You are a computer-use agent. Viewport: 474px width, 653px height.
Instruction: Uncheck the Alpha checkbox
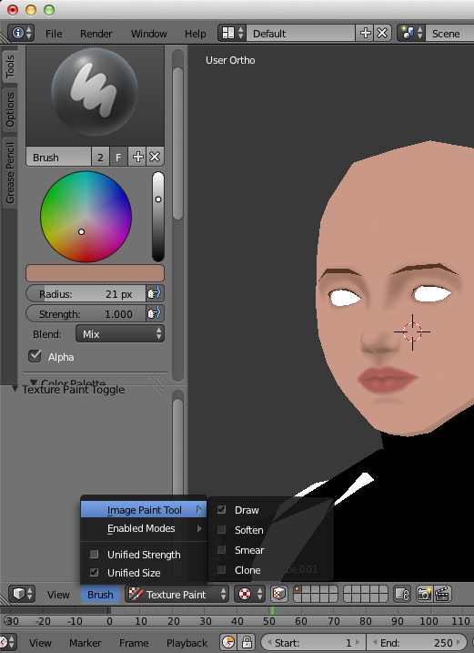point(35,356)
